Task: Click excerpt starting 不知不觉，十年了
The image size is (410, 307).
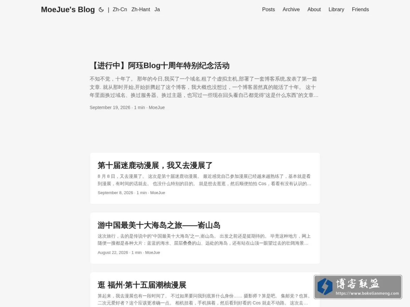Action: pyautogui.click(x=204, y=87)
